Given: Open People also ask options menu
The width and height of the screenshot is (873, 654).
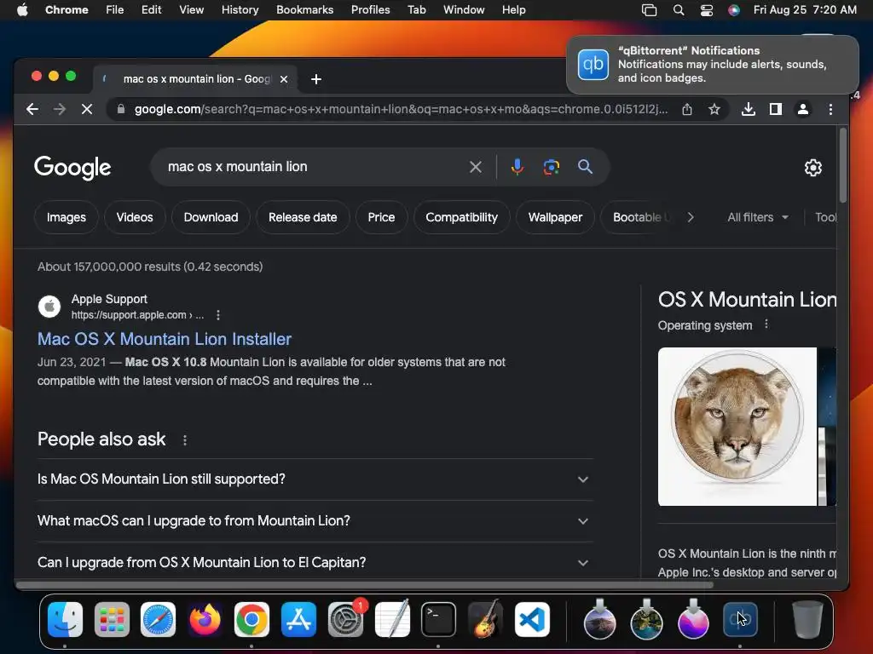Looking at the screenshot, I should tap(185, 440).
